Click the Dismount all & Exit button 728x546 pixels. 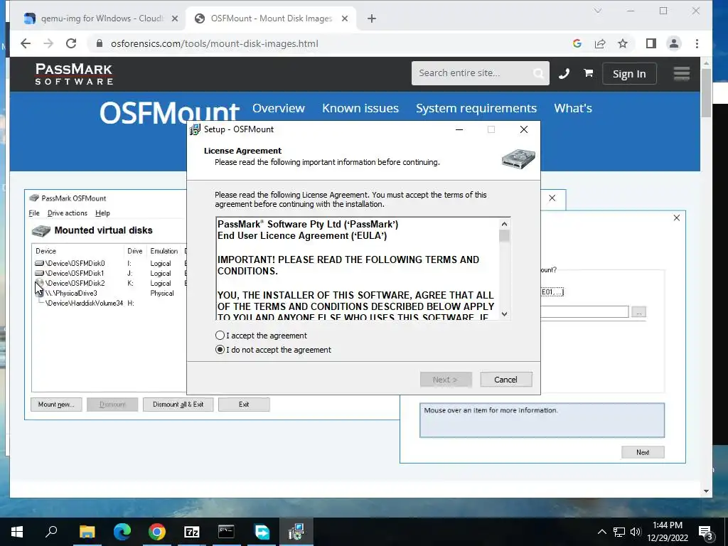click(178, 405)
